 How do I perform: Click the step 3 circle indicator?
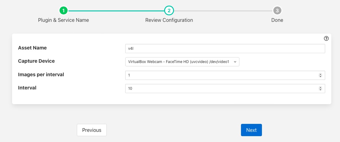tap(277, 11)
